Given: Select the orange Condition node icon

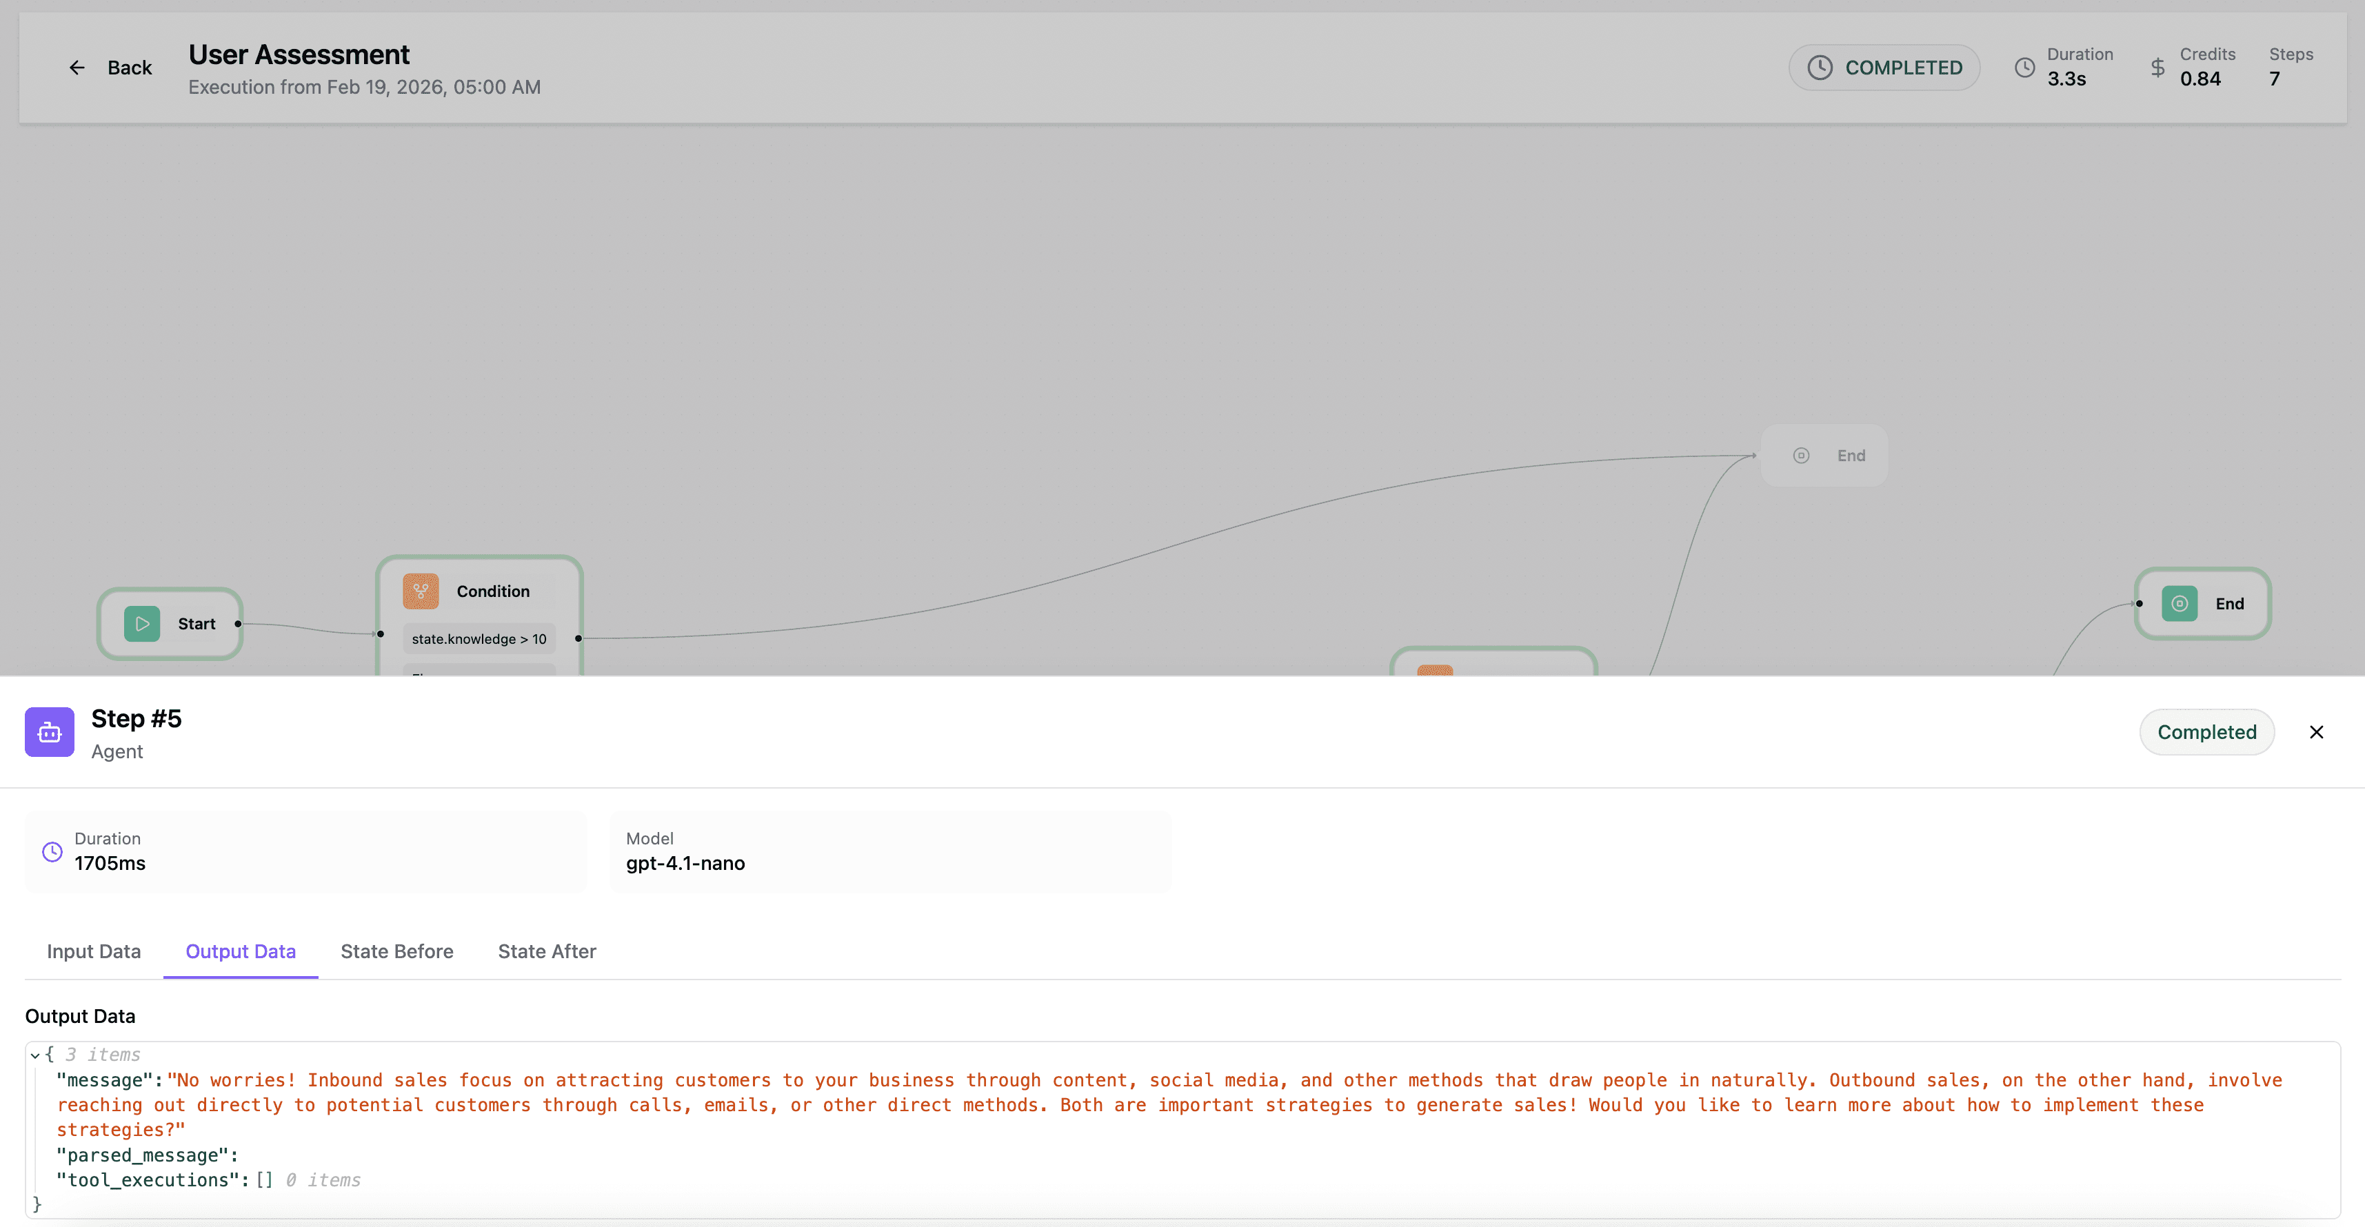Looking at the screenshot, I should (420, 591).
